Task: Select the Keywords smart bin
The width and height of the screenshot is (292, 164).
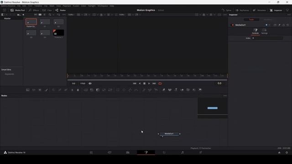Action: click(10, 74)
